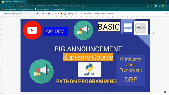Select the BASIC text box
Image resolution: width=169 pixels, height=95 pixels.
coord(109,27)
